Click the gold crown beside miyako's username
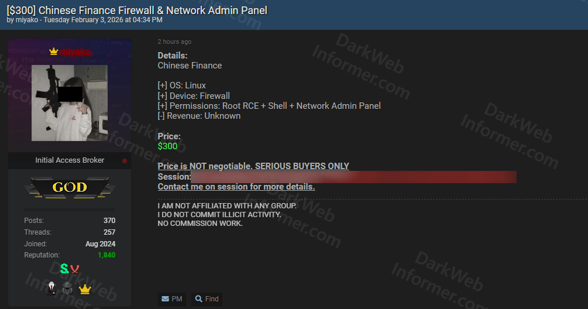The width and height of the screenshot is (588, 309). click(x=54, y=51)
